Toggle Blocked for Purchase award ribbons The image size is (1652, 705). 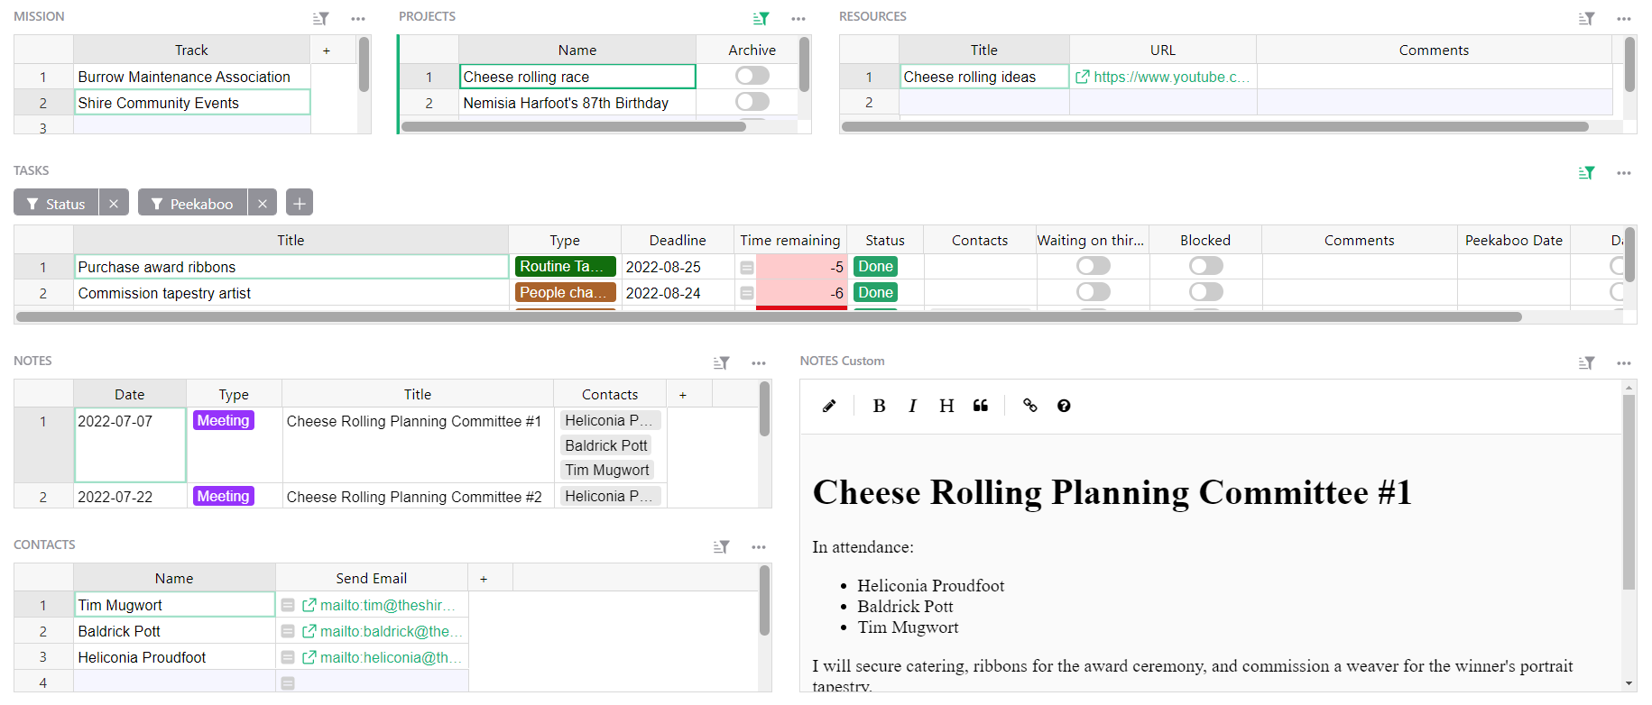click(x=1205, y=266)
